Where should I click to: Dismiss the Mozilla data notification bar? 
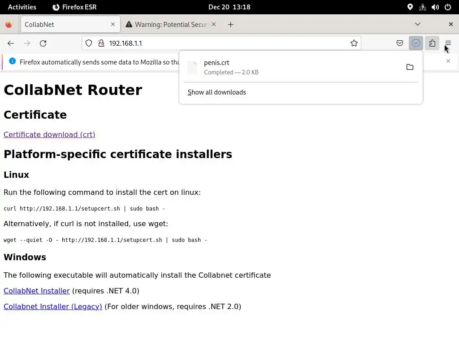(448, 61)
